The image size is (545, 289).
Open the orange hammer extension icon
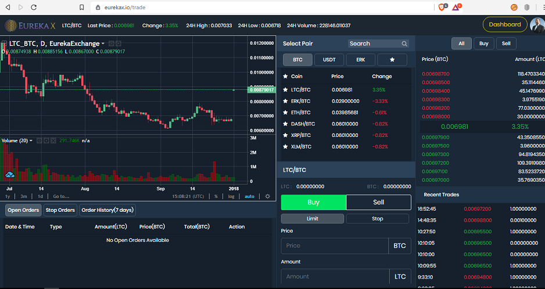(514, 8)
